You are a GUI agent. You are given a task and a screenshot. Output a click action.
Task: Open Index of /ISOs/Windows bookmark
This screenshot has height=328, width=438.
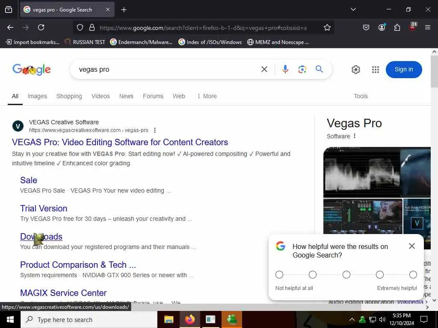pyautogui.click(x=210, y=42)
